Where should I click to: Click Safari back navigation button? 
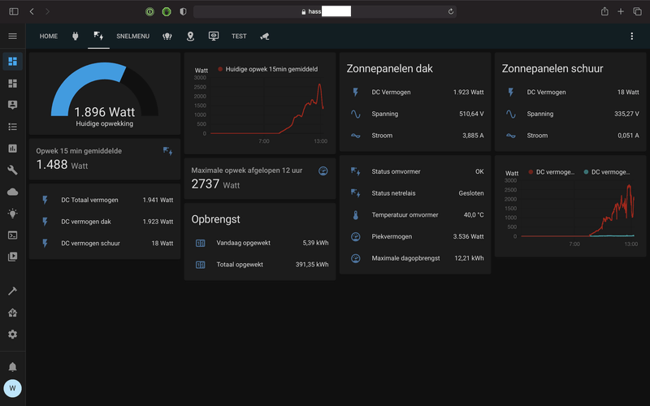pyautogui.click(x=32, y=11)
